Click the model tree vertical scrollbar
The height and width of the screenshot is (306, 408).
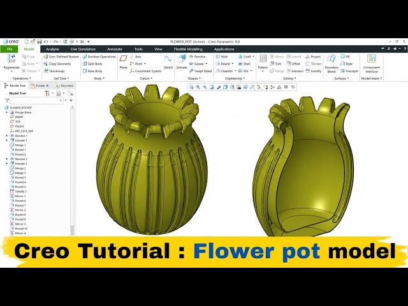72,170
